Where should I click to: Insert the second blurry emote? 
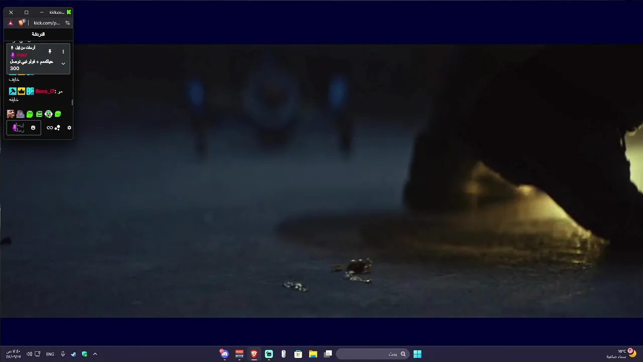click(x=20, y=114)
